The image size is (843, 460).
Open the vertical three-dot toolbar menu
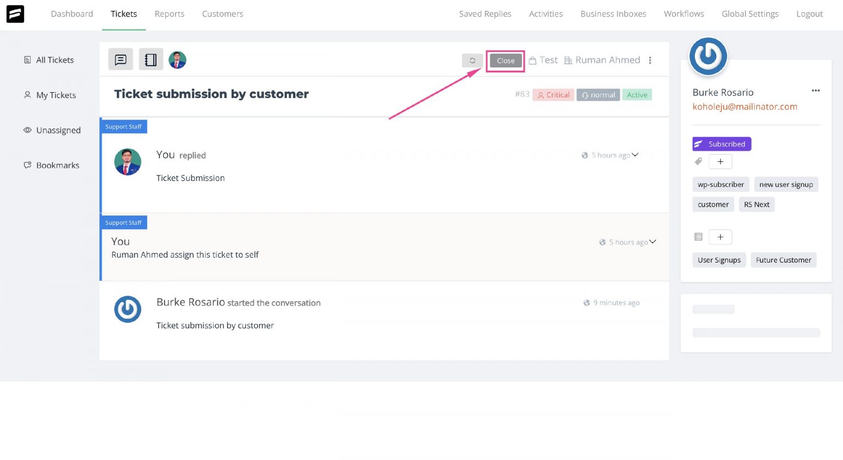[x=650, y=60]
